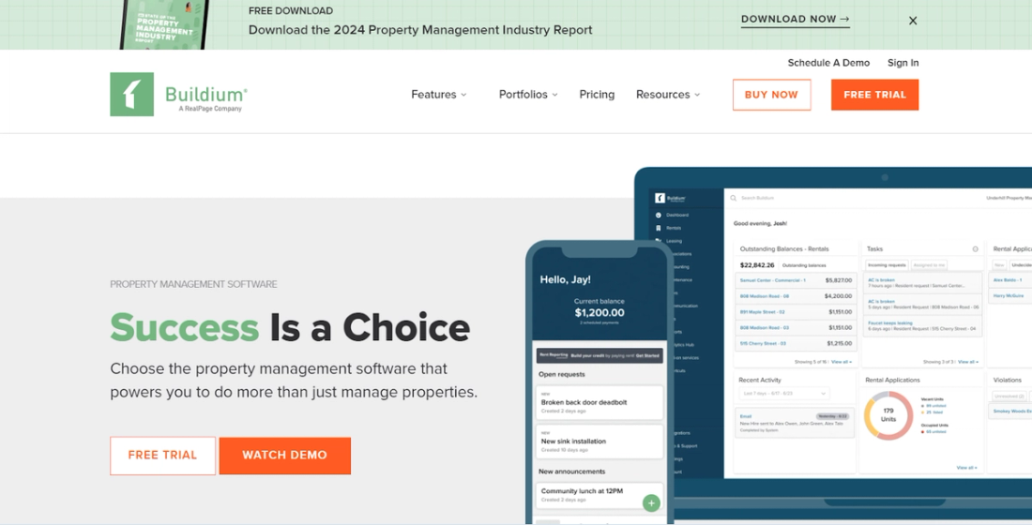
Task: Select the Incoming requests tab in Tasks
Action: click(887, 264)
